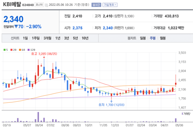Click the green 5 moving average legend
This screenshot has height=128, width=193.
point(6,50)
